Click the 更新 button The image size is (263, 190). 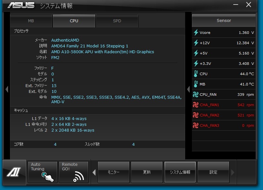click(147, 172)
